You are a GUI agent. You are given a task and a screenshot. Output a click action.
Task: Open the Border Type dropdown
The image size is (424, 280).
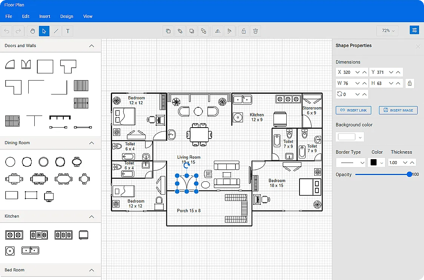(350, 162)
